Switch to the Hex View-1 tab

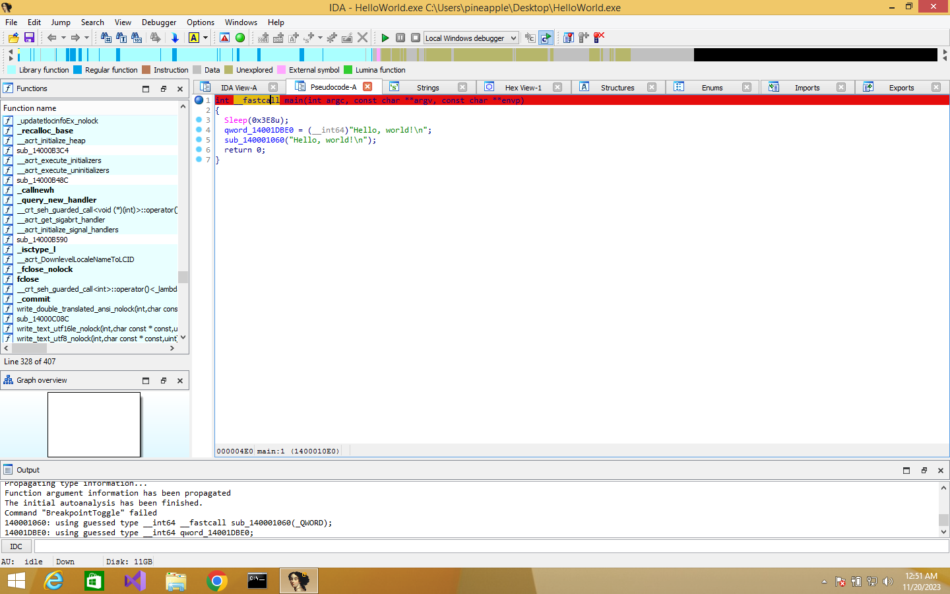tap(523, 87)
